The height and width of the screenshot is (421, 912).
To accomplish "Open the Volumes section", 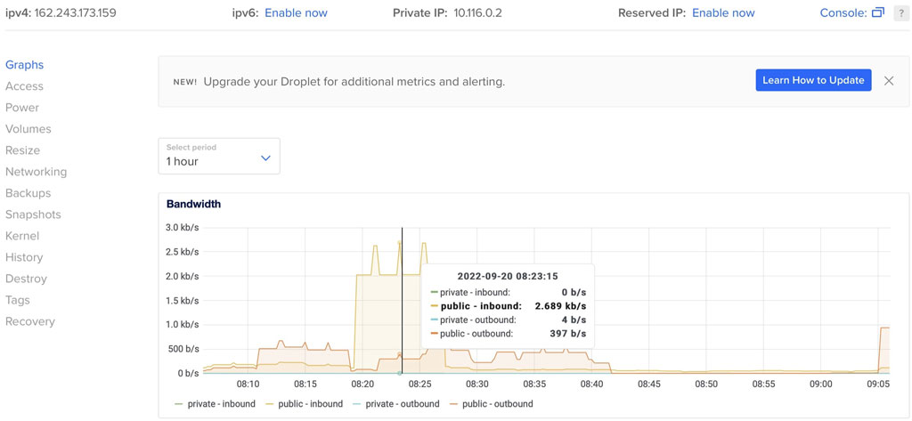I will (28, 129).
